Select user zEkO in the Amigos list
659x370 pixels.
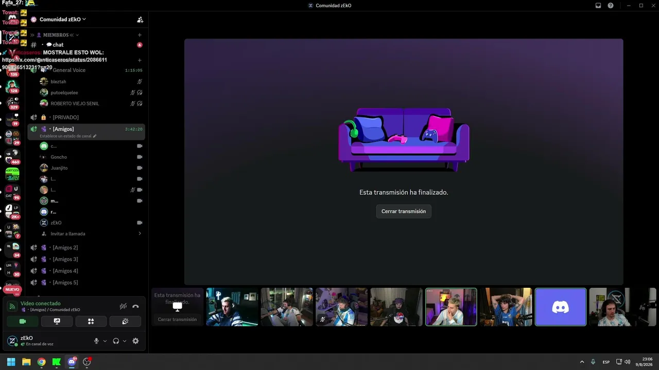pos(86,223)
